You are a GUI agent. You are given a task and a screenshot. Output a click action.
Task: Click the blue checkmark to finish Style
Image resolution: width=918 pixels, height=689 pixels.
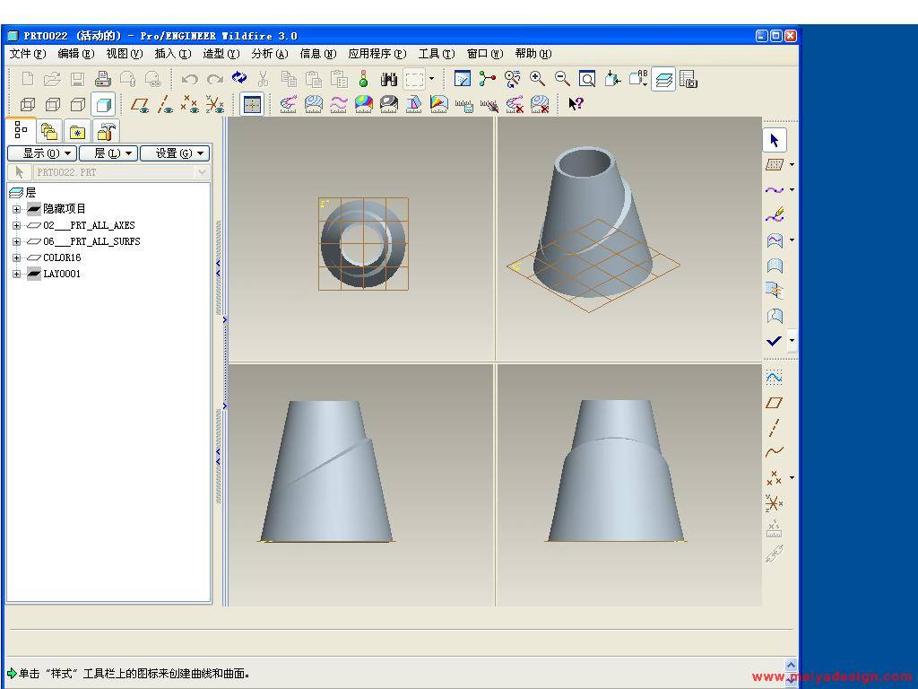[774, 340]
